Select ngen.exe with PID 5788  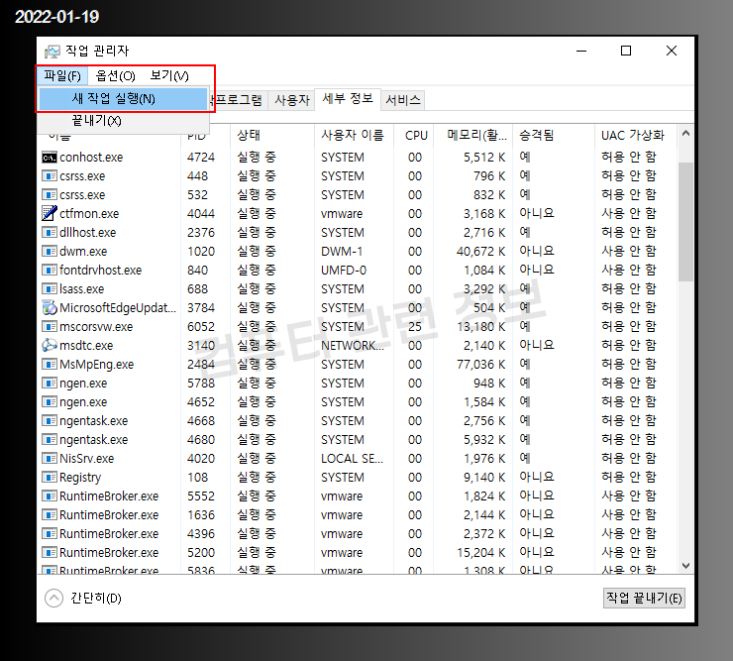(359, 384)
